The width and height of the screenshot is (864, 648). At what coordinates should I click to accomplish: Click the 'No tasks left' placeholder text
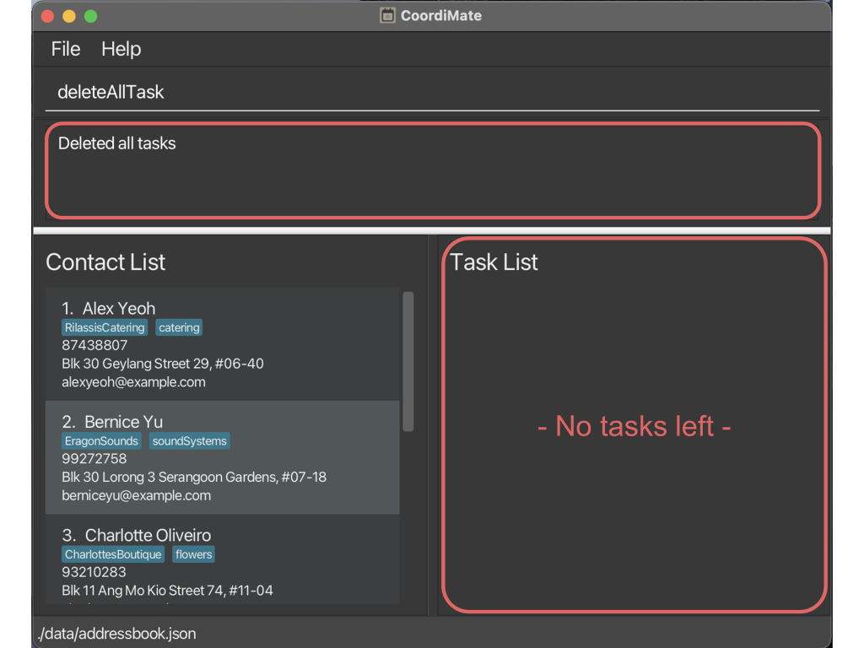(634, 426)
